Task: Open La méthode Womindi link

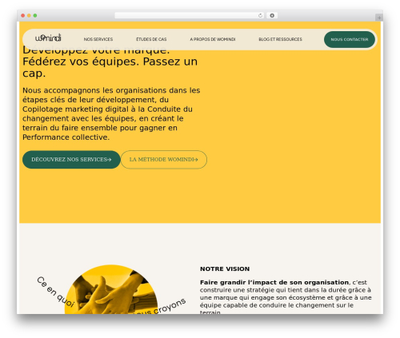Action: (164, 160)
